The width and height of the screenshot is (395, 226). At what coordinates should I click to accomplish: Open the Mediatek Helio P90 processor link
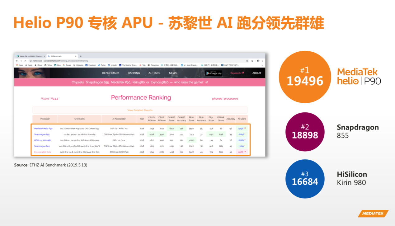(43, 129)
